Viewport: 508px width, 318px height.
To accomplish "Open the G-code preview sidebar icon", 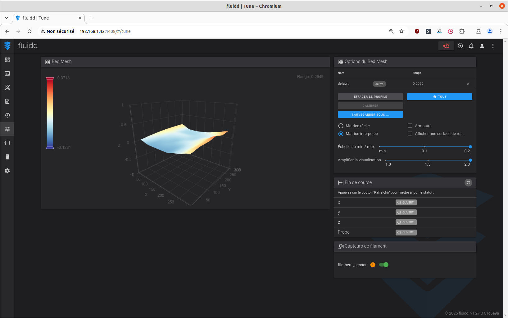I will point(7,87).
